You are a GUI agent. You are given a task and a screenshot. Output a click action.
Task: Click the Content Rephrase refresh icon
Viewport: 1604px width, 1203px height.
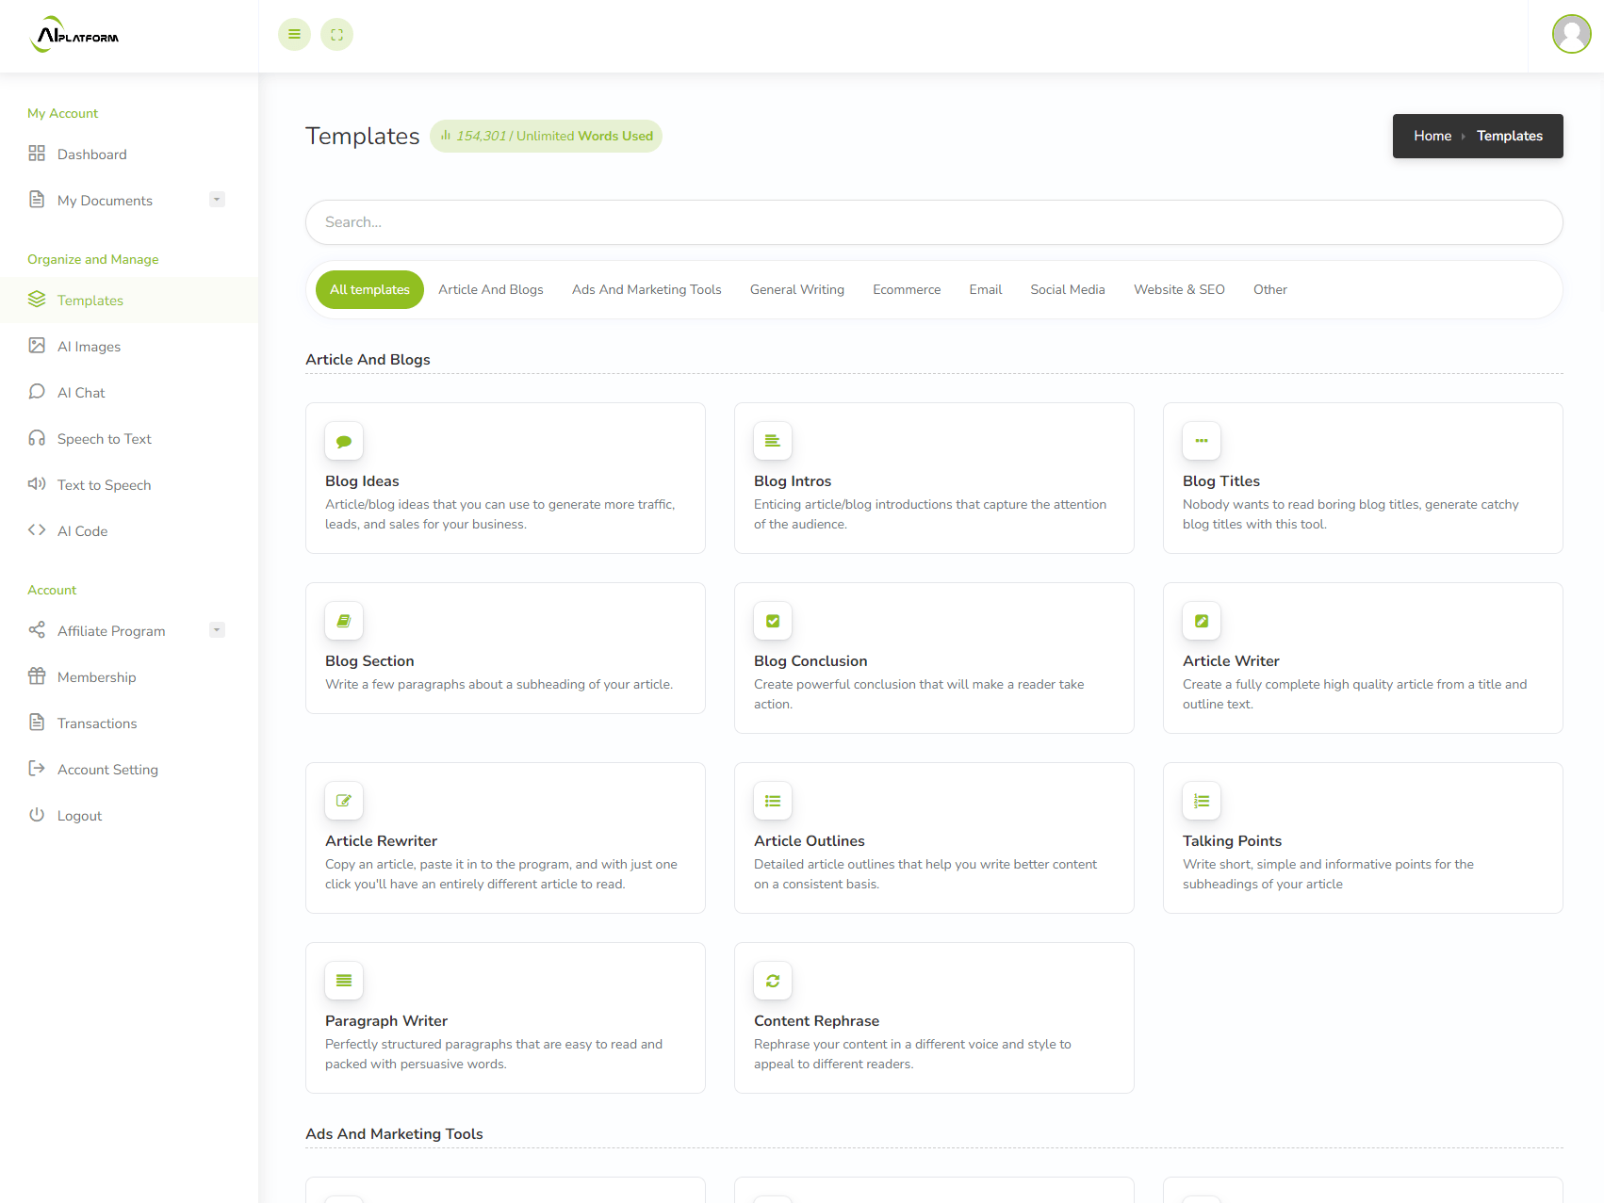pyautogui.click(x=773, y=981)
